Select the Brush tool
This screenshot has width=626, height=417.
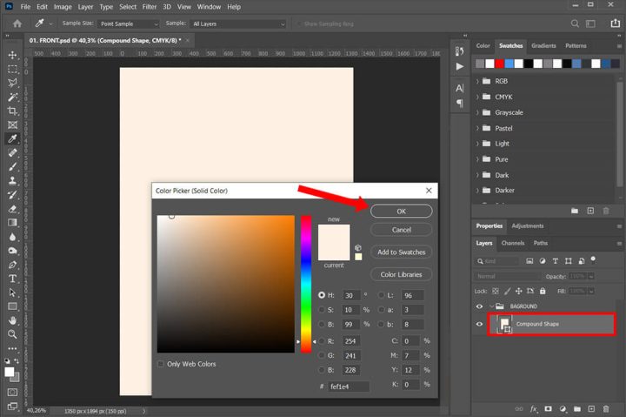(12, 167)
